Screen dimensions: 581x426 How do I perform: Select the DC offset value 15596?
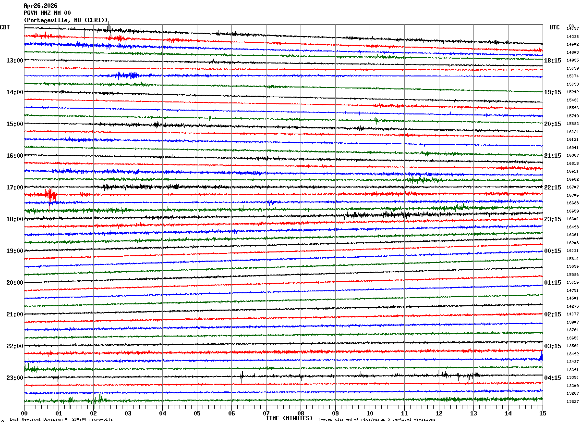pos(572,108)
